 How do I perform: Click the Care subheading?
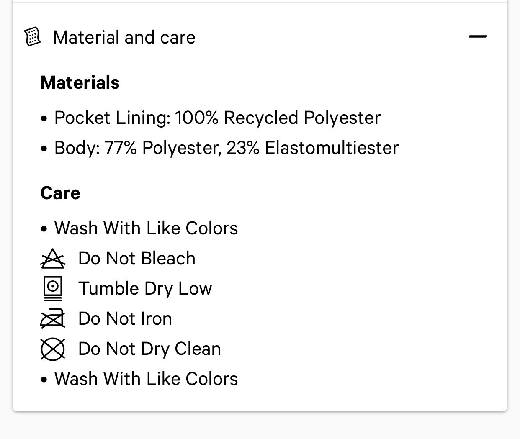point(60,193)
